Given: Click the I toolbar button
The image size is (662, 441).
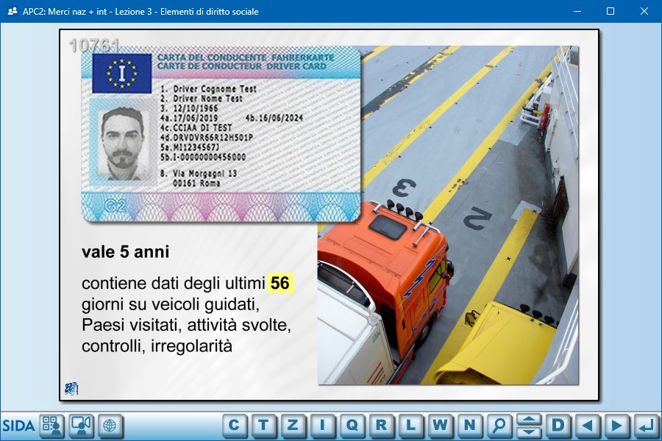Looking at the screenshot, I should pyautogui.click(x=323, y=425).
